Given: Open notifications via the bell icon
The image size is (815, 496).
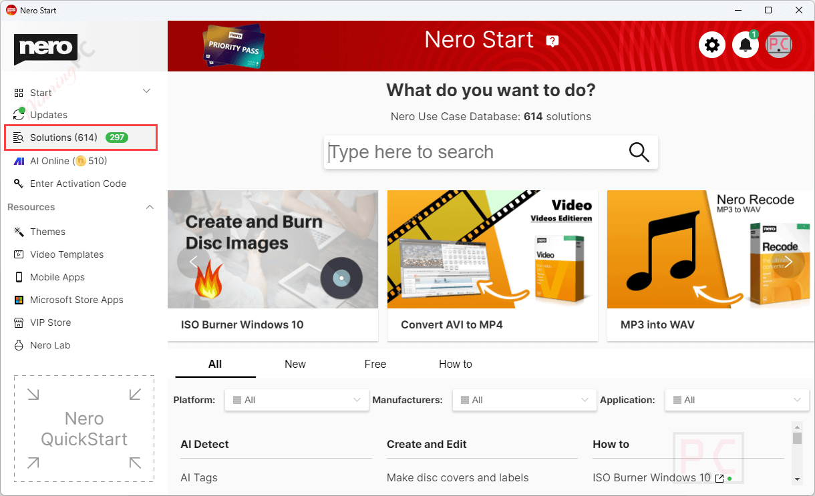Looking at the screenshot, I should click(x=746, y=45).
